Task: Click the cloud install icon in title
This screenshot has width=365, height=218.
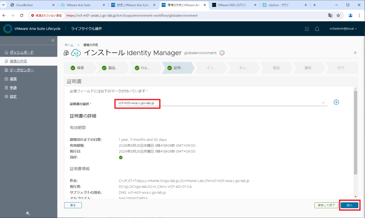Action: (x=76, y=53)
